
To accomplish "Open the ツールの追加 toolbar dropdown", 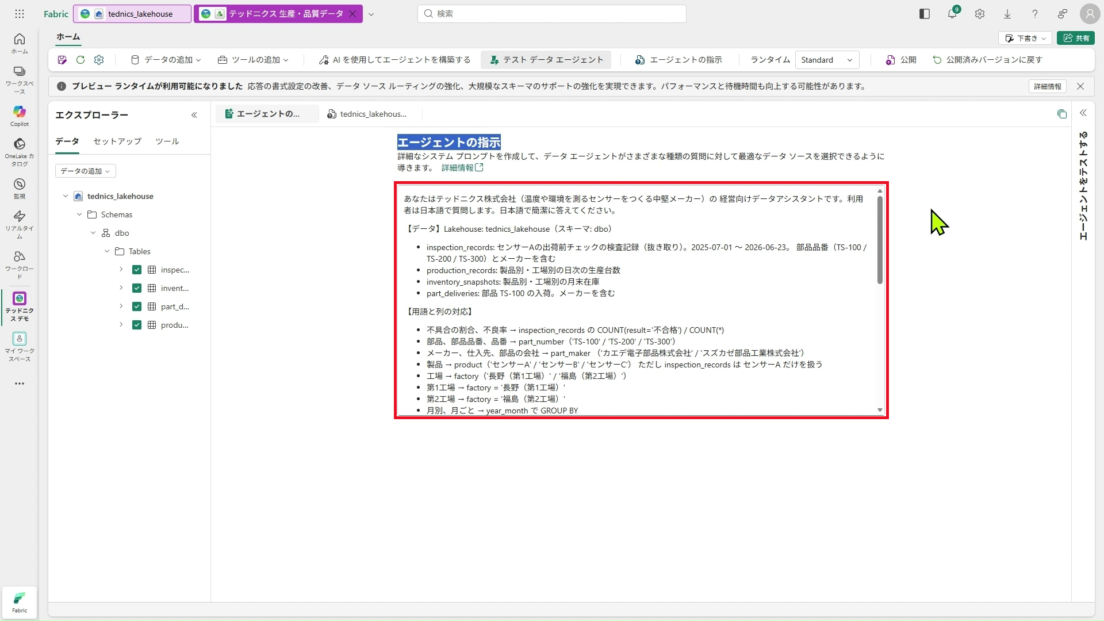I will pos(254,60).
